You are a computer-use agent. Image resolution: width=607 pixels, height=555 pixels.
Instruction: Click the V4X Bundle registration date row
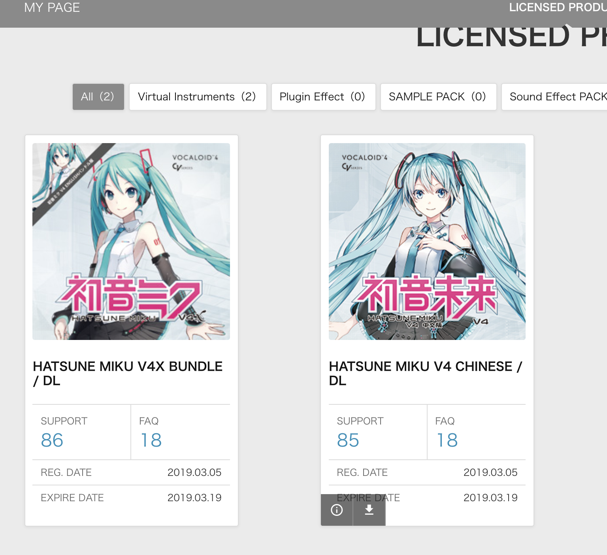(x=131, y=472)
